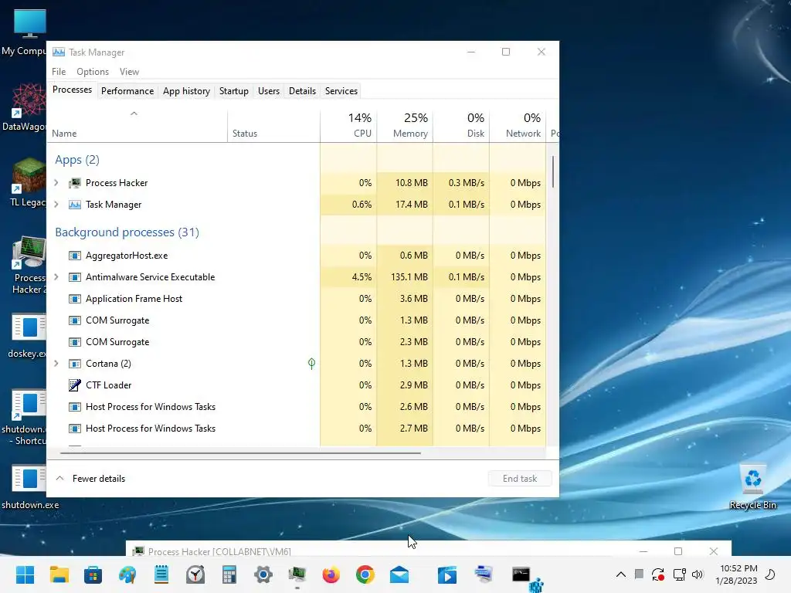This screenshot has height=593, width=791.
Task: Expand the Process Hacker app row
Action: coord(56,183)
